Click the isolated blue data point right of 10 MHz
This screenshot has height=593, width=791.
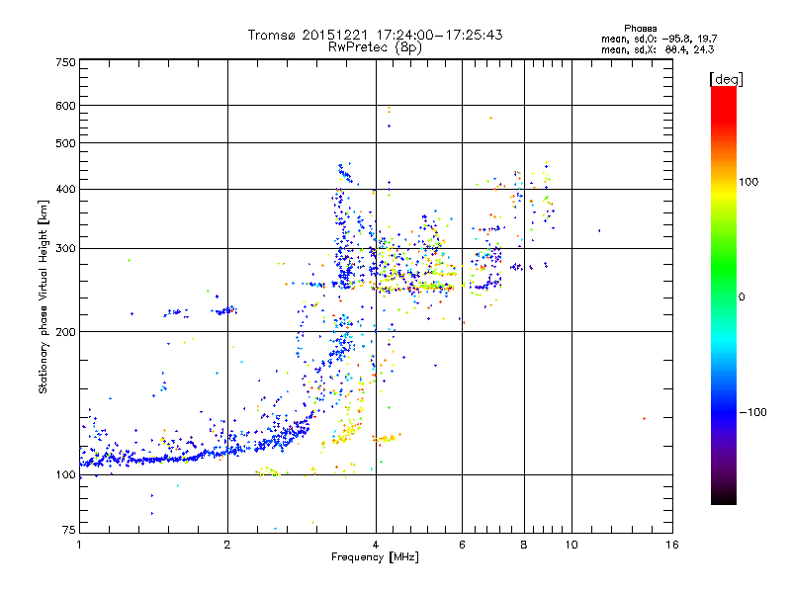point(599,231)
